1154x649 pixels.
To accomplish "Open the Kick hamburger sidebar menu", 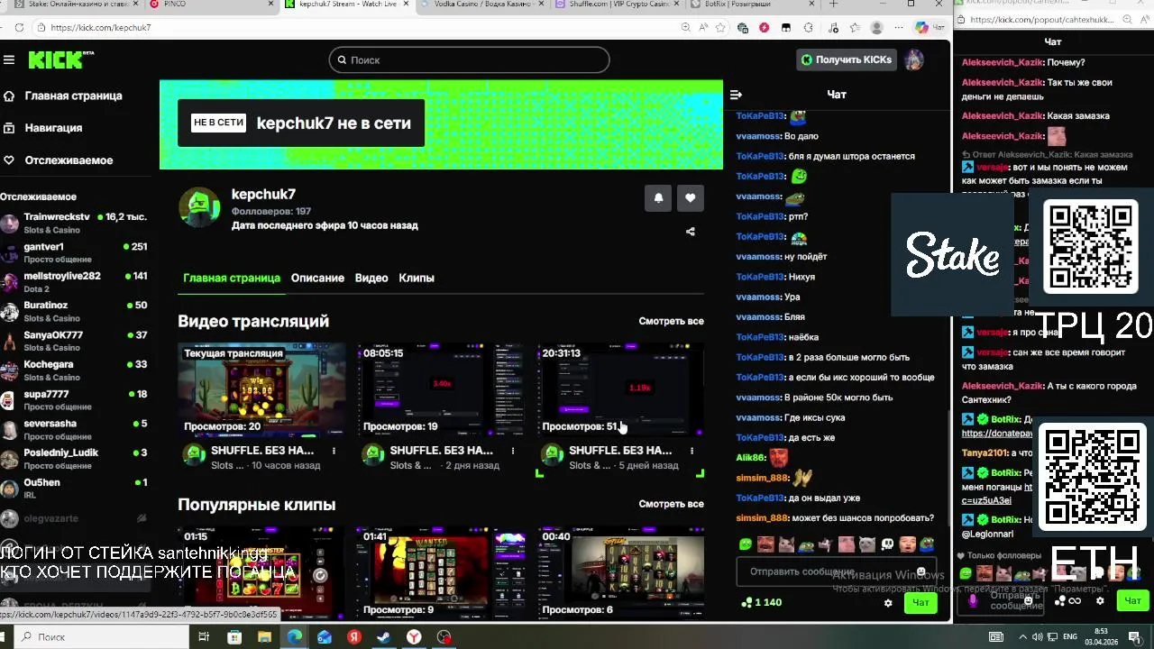I will point(9,59).
